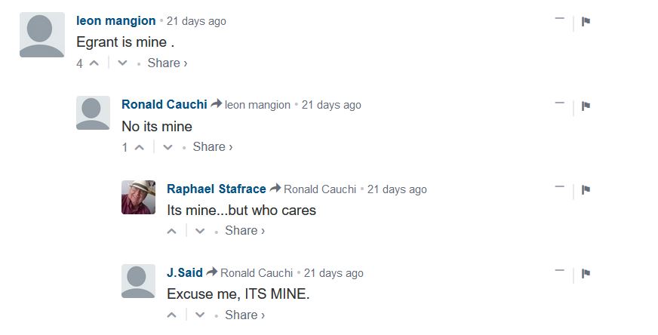Flag leon mangion's comment as inappropriate

pyautogui.click(x=586, y=21)
